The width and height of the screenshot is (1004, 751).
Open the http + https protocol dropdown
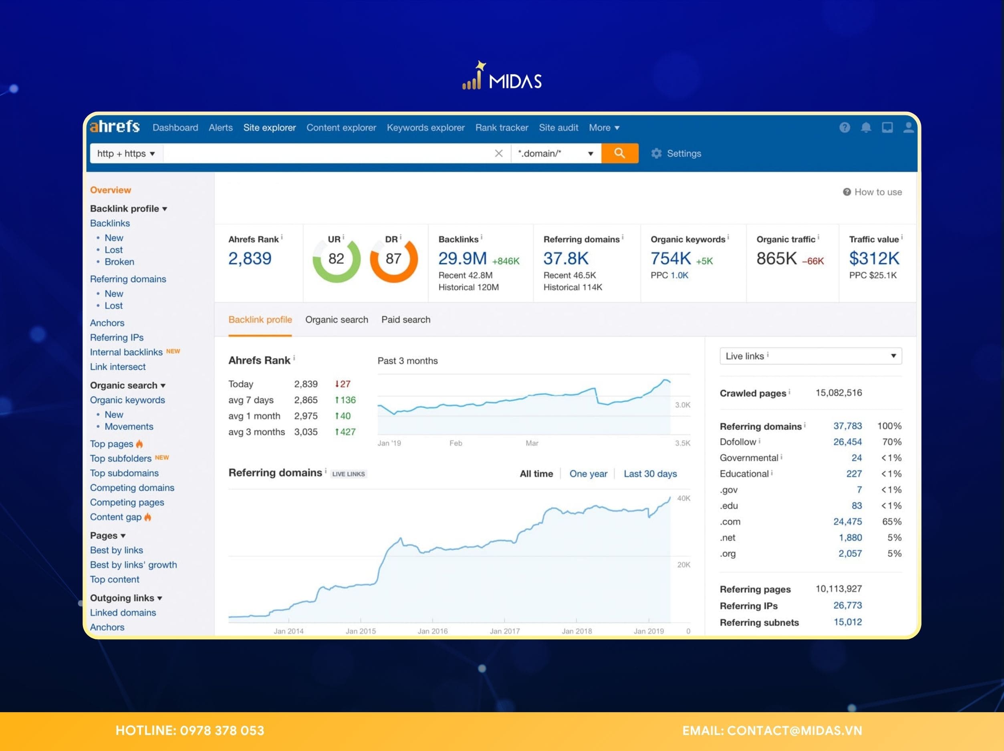(126, 153)
